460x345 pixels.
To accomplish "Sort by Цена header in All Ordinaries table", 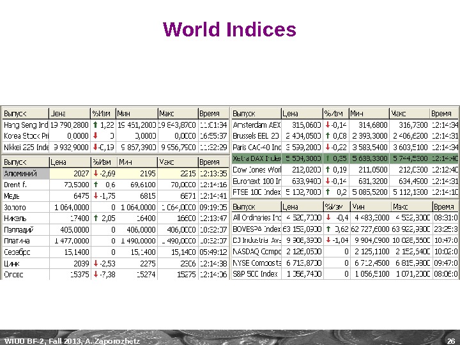I will coord(302,206).
